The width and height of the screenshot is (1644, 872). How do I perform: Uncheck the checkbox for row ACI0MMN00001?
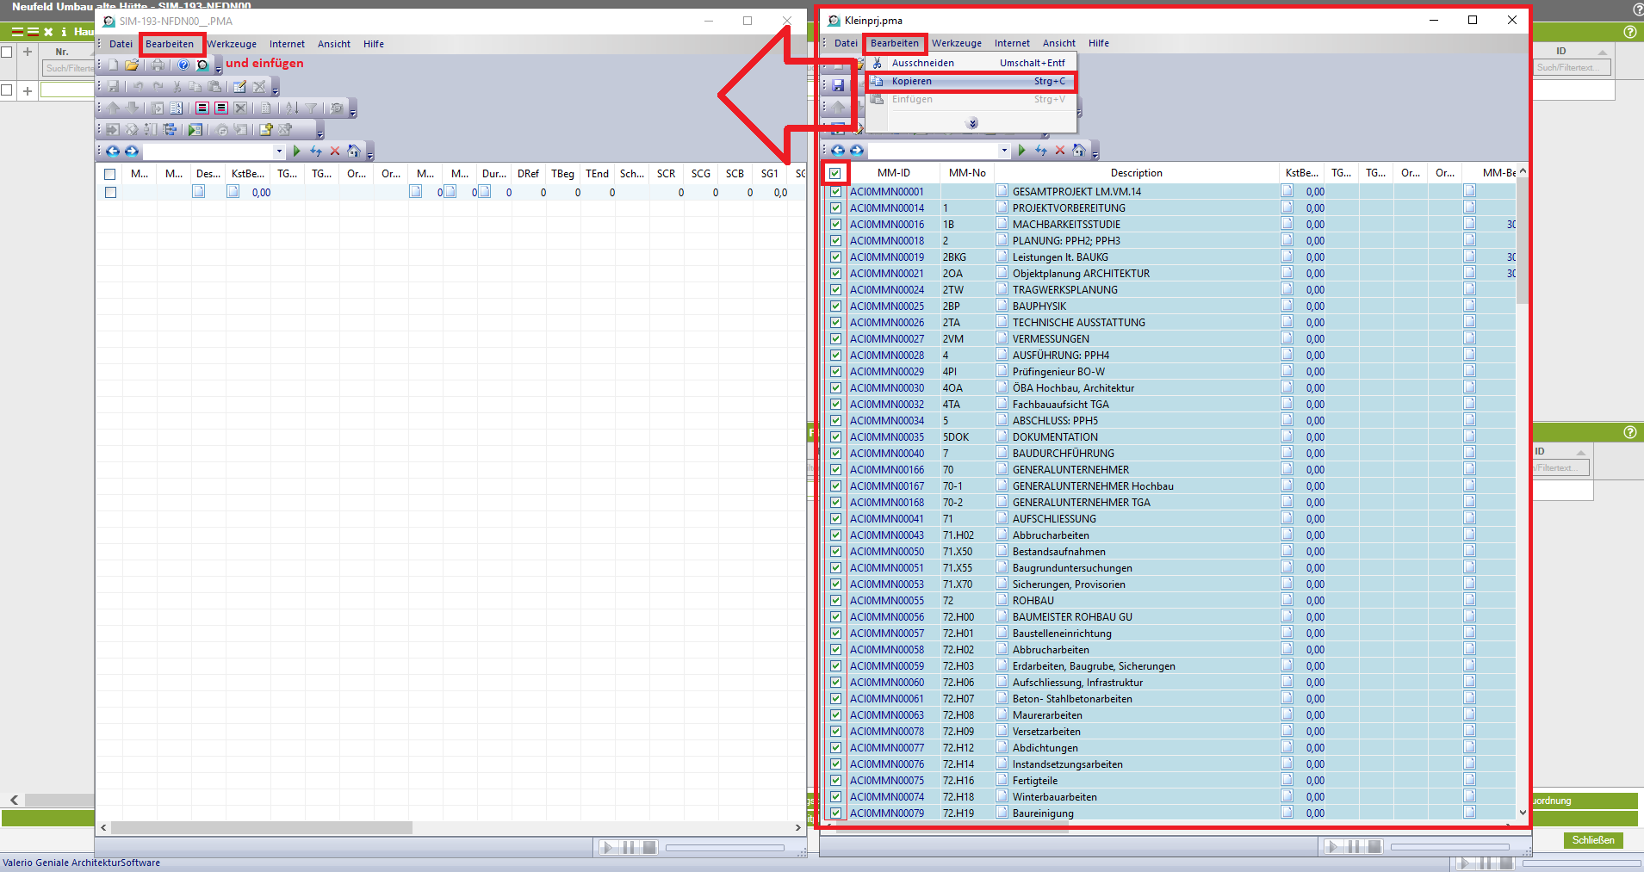point(835,192)
